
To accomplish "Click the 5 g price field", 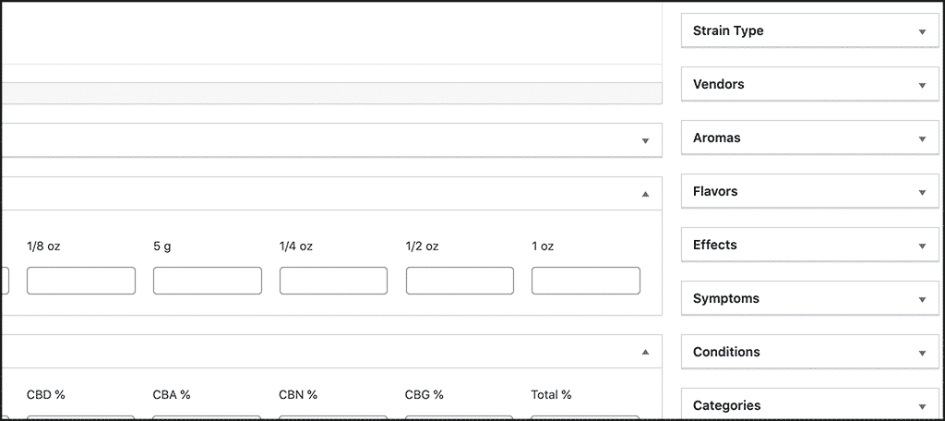I will 208,281.
